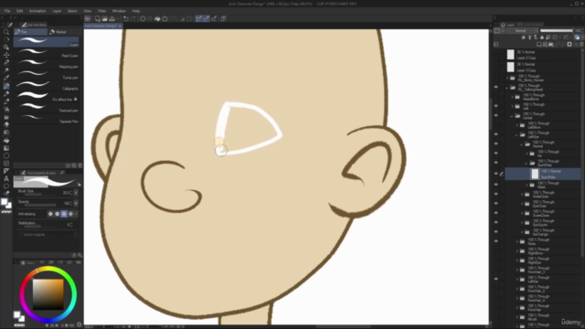585x329 pixels.
Task: Toggle visibility of Left folder
Action: (495, 106)
